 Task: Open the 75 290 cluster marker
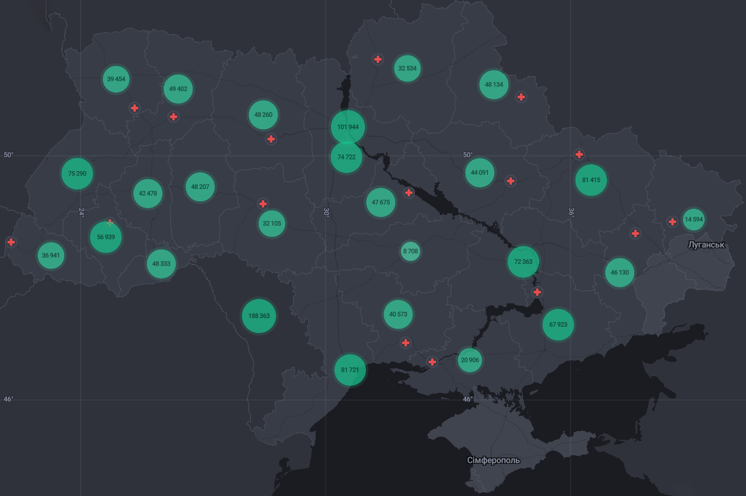(x=77, y=174)
